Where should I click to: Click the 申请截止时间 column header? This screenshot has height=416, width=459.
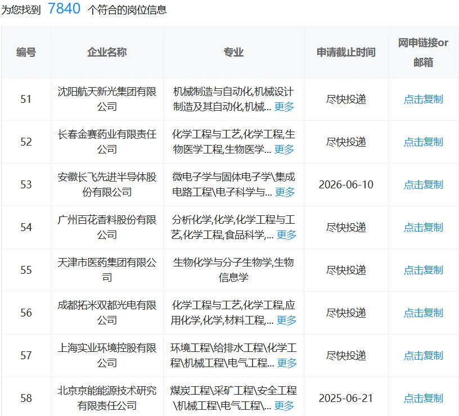(x=346, y=53)
